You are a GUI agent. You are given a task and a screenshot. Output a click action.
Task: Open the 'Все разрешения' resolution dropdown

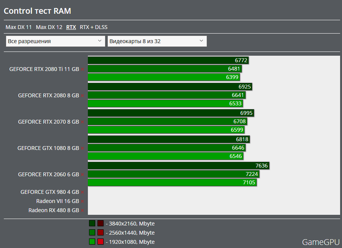pos(55,41)
